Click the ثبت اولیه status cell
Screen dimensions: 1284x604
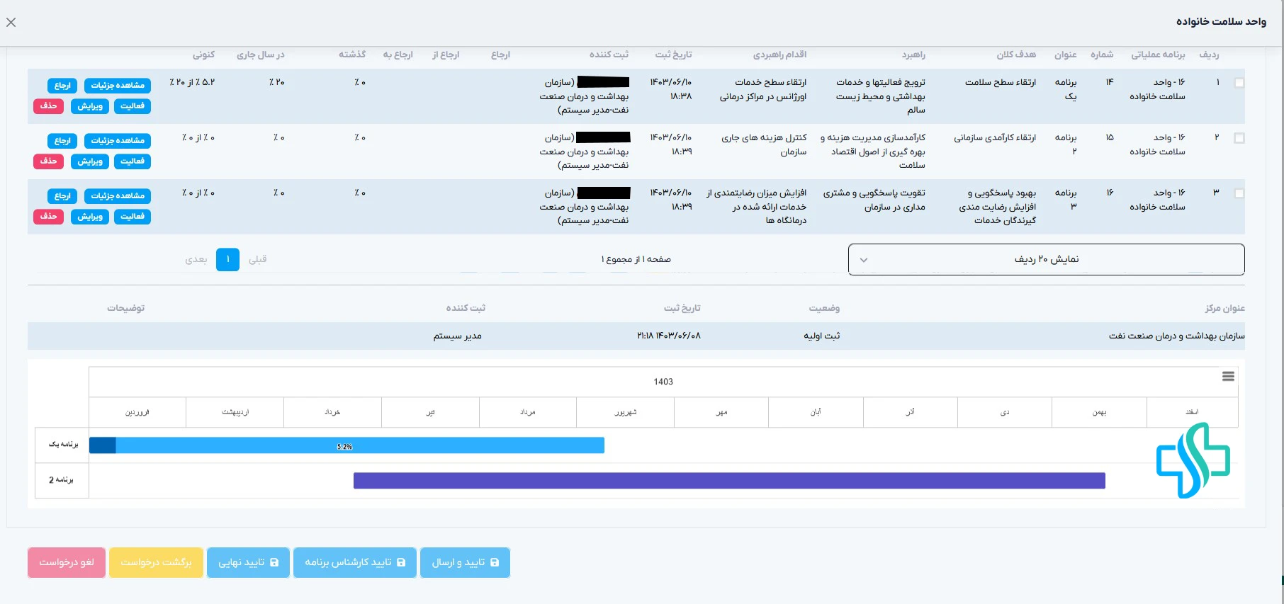click(822, 336)
